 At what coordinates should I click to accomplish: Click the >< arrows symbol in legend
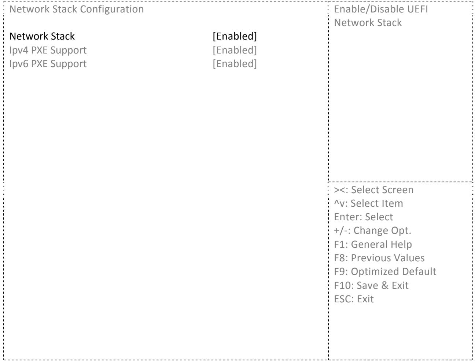click(x=340, y=190)
